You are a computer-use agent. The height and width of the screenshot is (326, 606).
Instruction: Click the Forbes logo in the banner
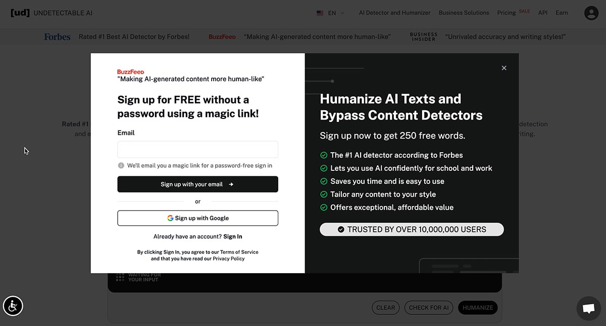point(57,37)
